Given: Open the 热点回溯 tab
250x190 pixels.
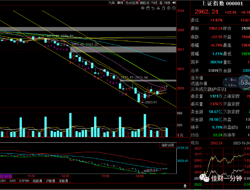Looking at the screenshot, I should pyautogui.click(x=132, y=3).
